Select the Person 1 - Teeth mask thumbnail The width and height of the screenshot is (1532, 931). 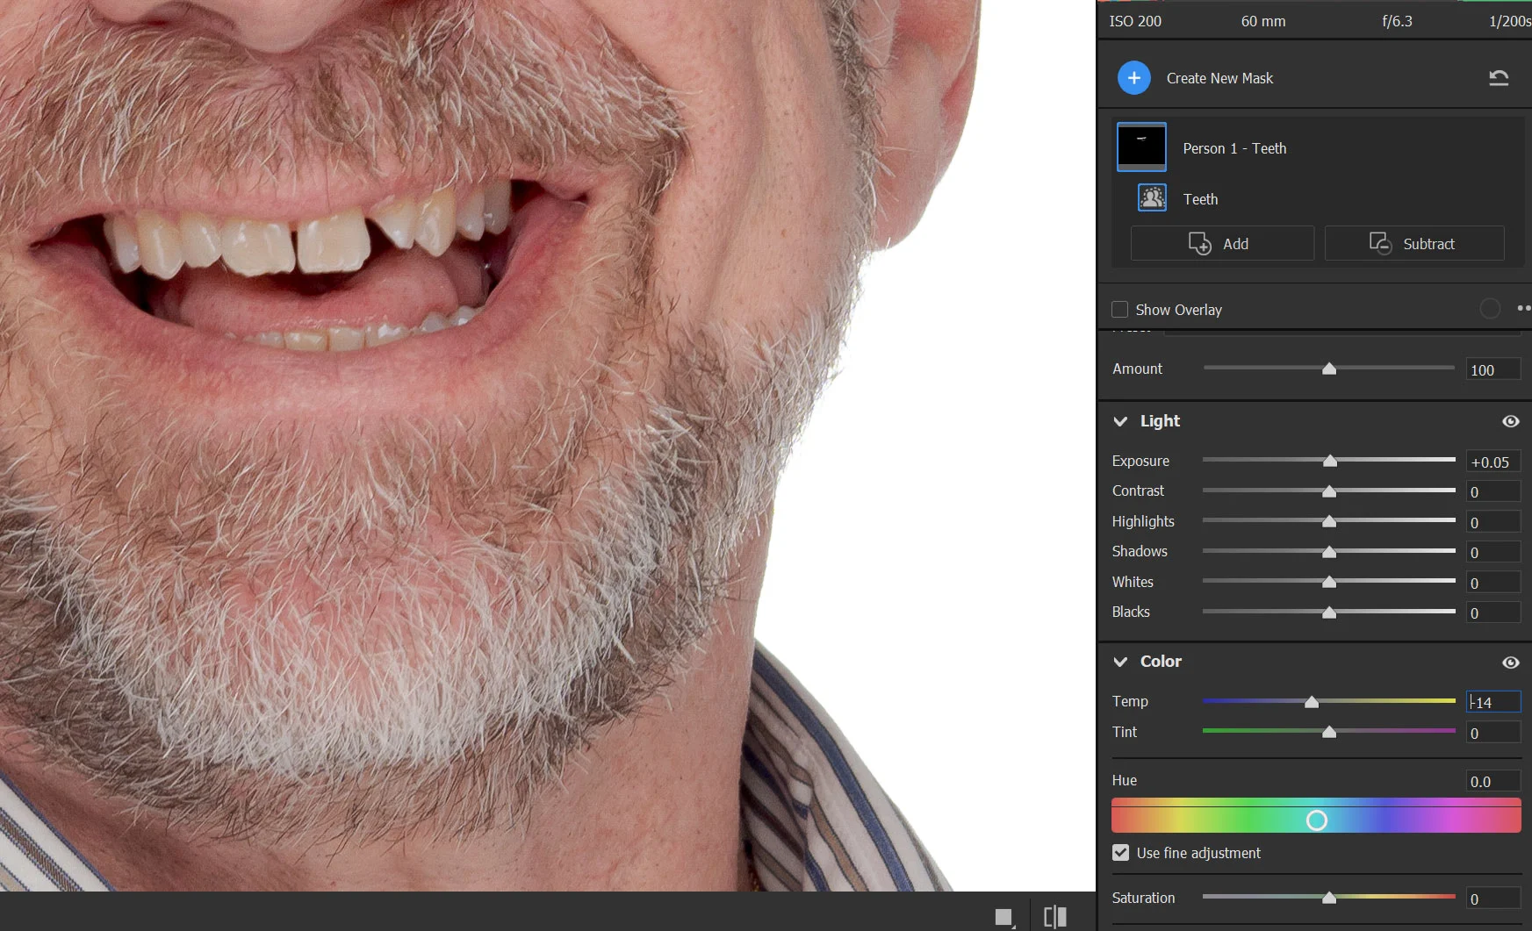click(x=1141, y=147)
